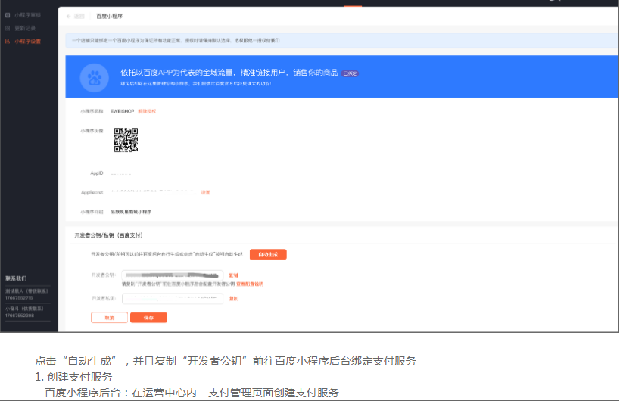This screenshot has height=401, width=620.
Task: Click the 小程序审核 sidebar icon
Action: click(8, 15)
